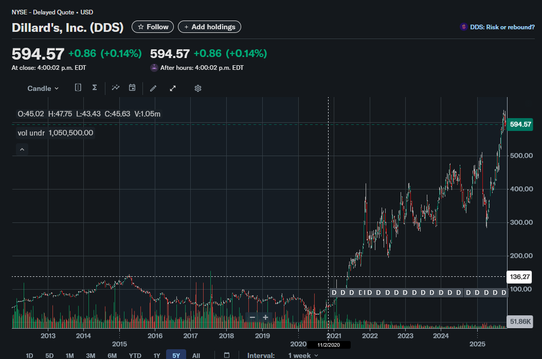Click the 2025 year axis label
Viewport: 542px width, 359px height.
pyautogui.click(x=477, y=344)
